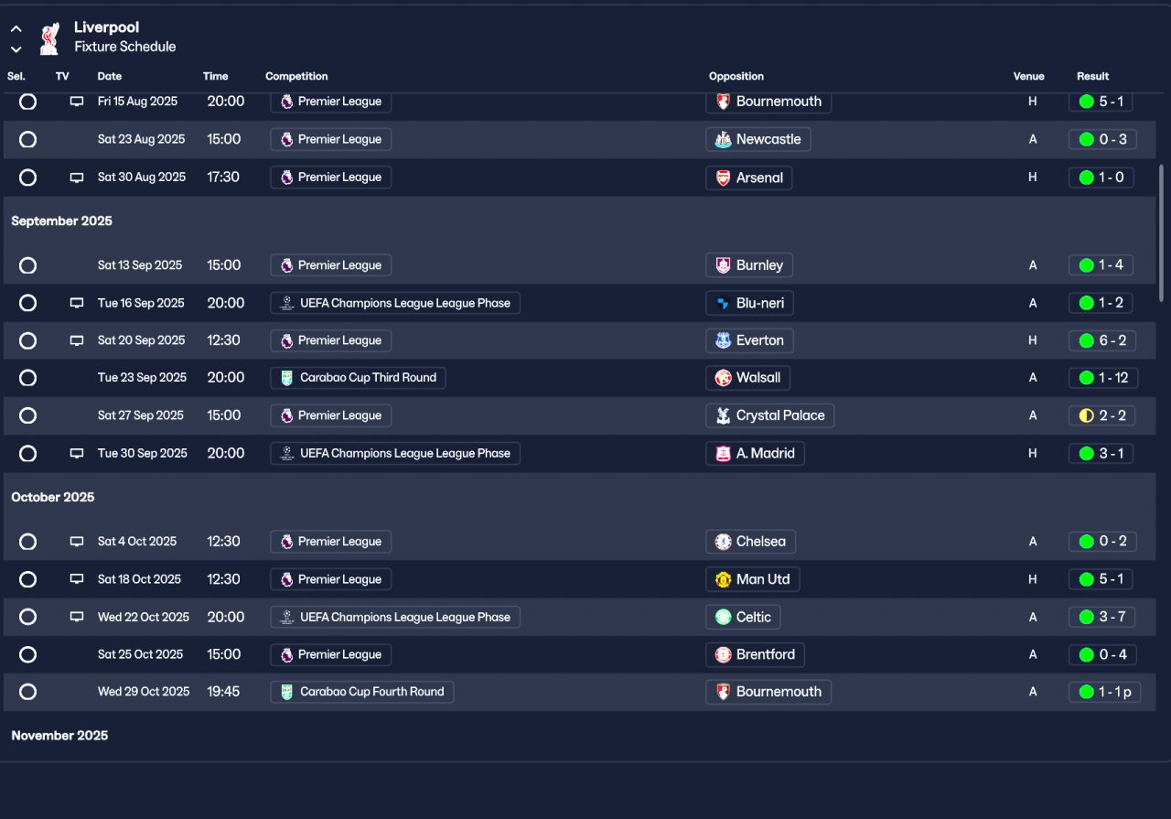Click the Premier League logo in the Arsenal row
Image resolution: width=1171 pixels, height=819 pixels.
pyautogui.click(x=286, y=178)
